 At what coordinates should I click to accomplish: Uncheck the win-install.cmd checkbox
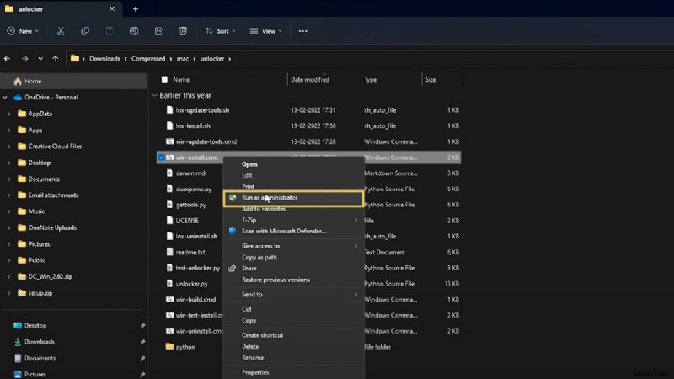(161, 157)
